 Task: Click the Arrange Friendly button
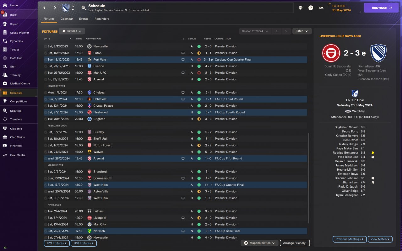295,243
